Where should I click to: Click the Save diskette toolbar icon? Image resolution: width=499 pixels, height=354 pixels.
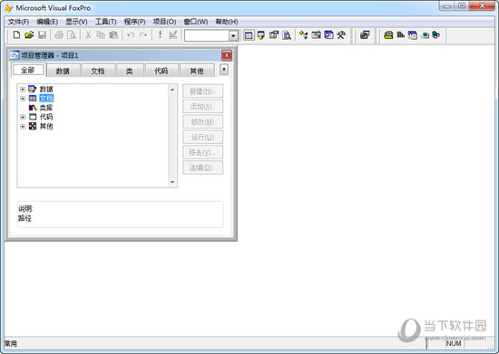tap(42, 34)
